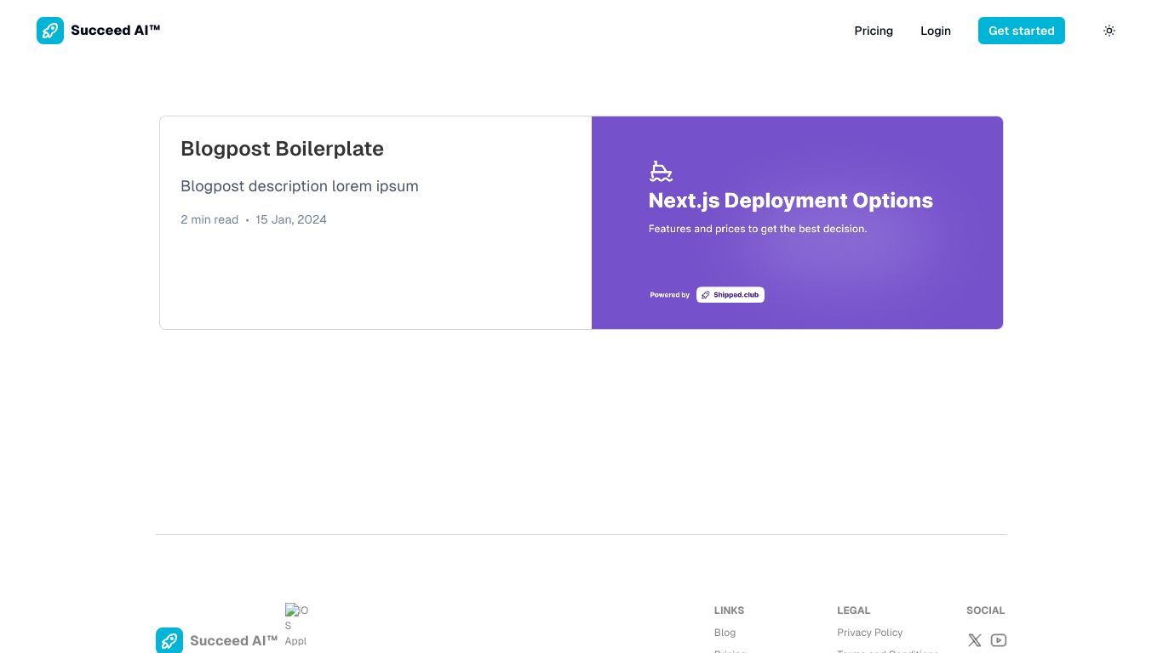1163x653 pixels.
Task: Click the Blogpost description lorem ipsum text
Action: 300,186
